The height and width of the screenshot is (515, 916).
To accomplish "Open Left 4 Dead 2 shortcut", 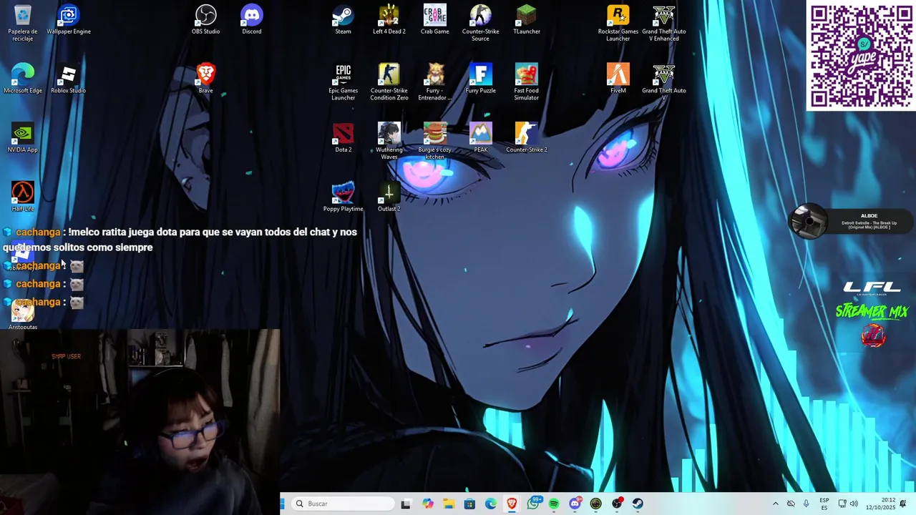I will [x=389, y=20].
